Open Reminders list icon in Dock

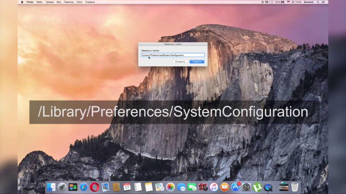(138, 187)
